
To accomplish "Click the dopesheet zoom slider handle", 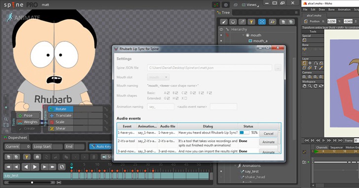I will 32,182.
